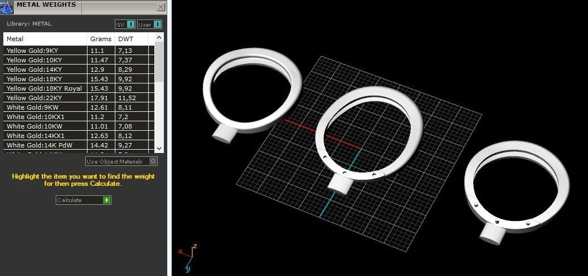Click the Calculate button

83,200
